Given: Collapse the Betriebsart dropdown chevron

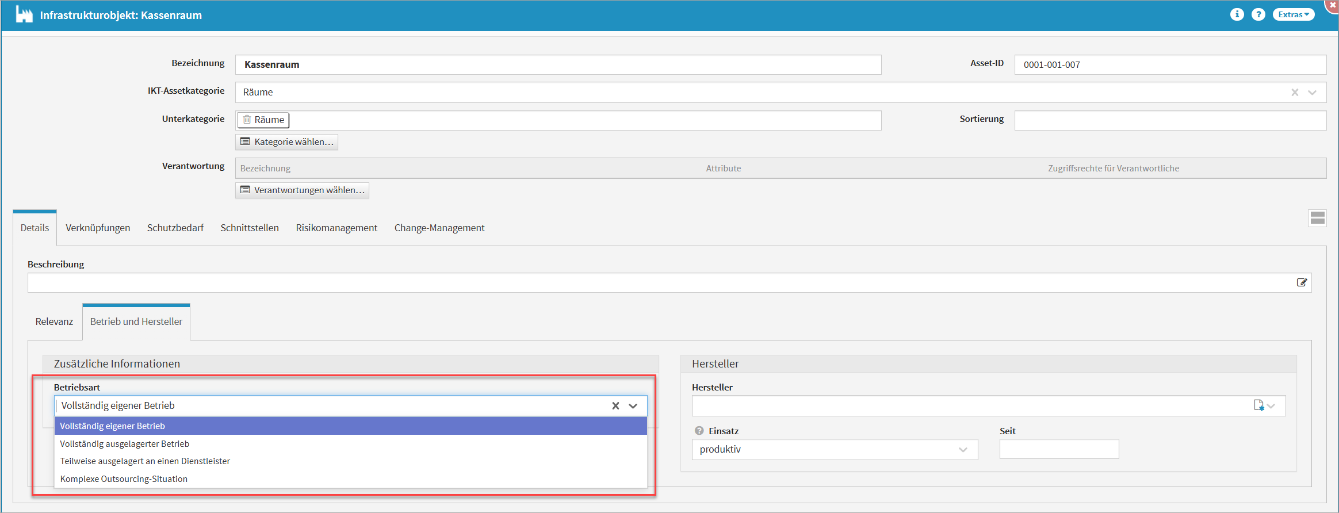Looking at the screenshot, I should pos(633,406).
